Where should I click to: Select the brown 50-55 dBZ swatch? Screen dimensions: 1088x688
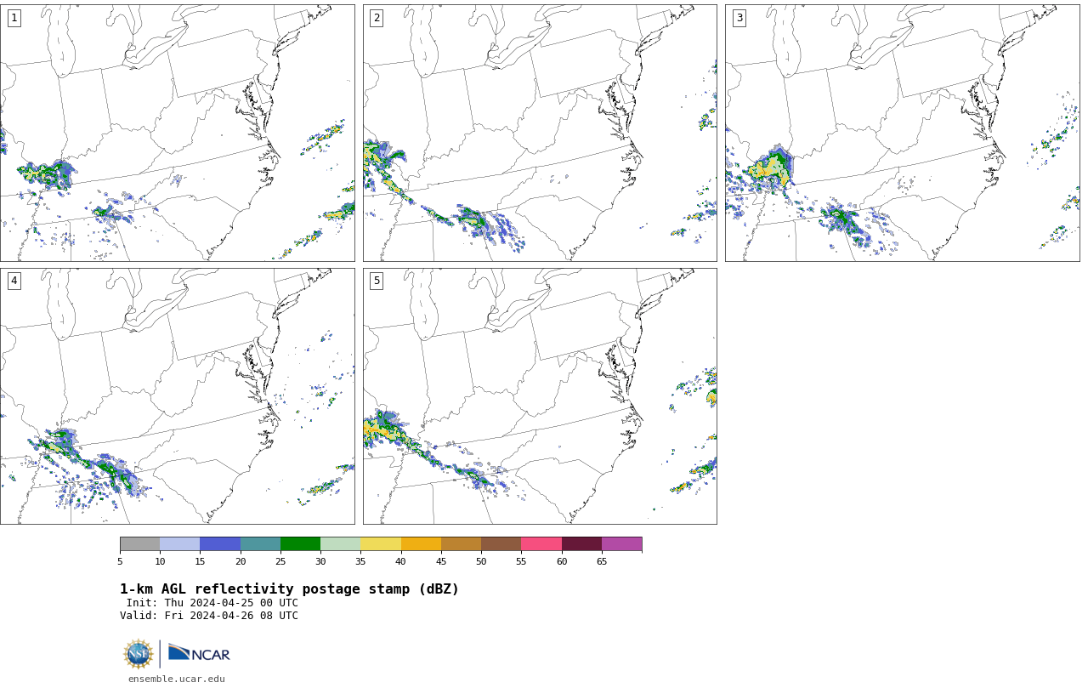coord(501,544)
